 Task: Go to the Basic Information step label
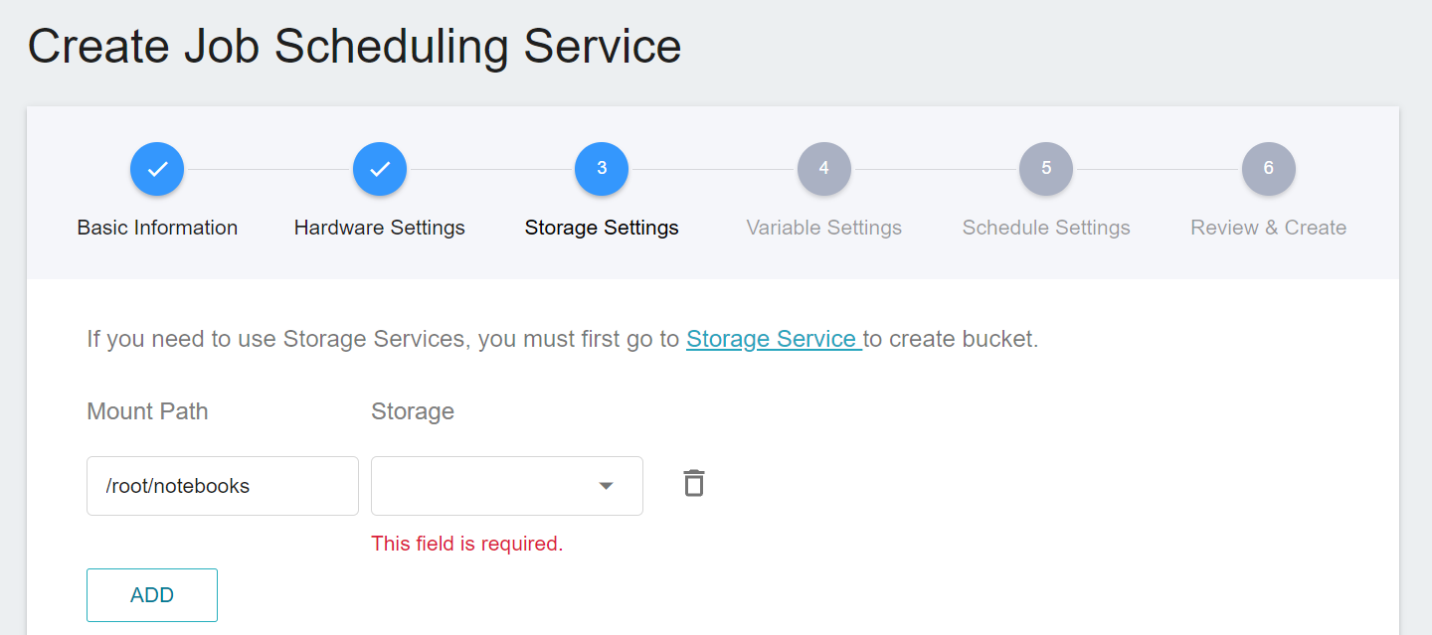point(157,228)
